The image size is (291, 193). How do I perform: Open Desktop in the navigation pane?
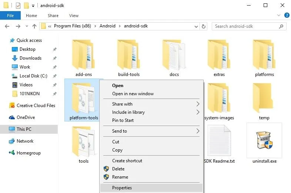[24, 49]
